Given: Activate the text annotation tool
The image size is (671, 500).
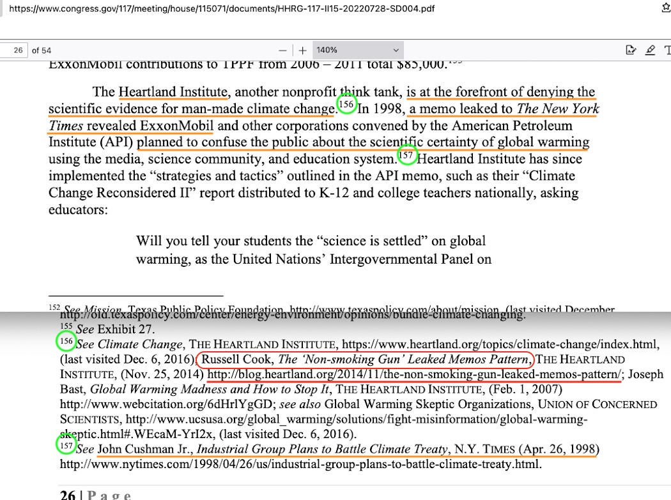Looking at the screenshot, I should [x=667, y=50].
